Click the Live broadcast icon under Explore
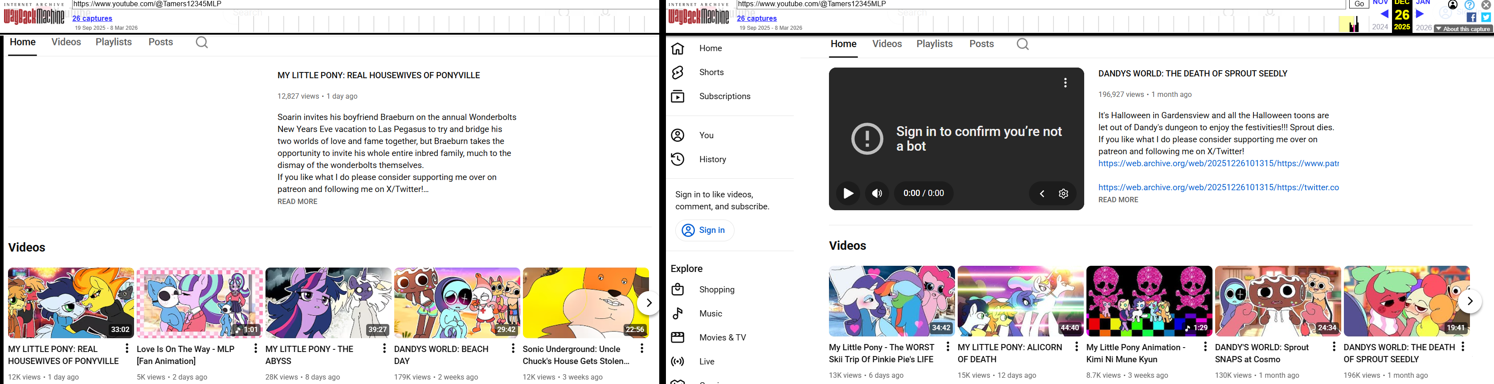 click(x=678, y=361)
